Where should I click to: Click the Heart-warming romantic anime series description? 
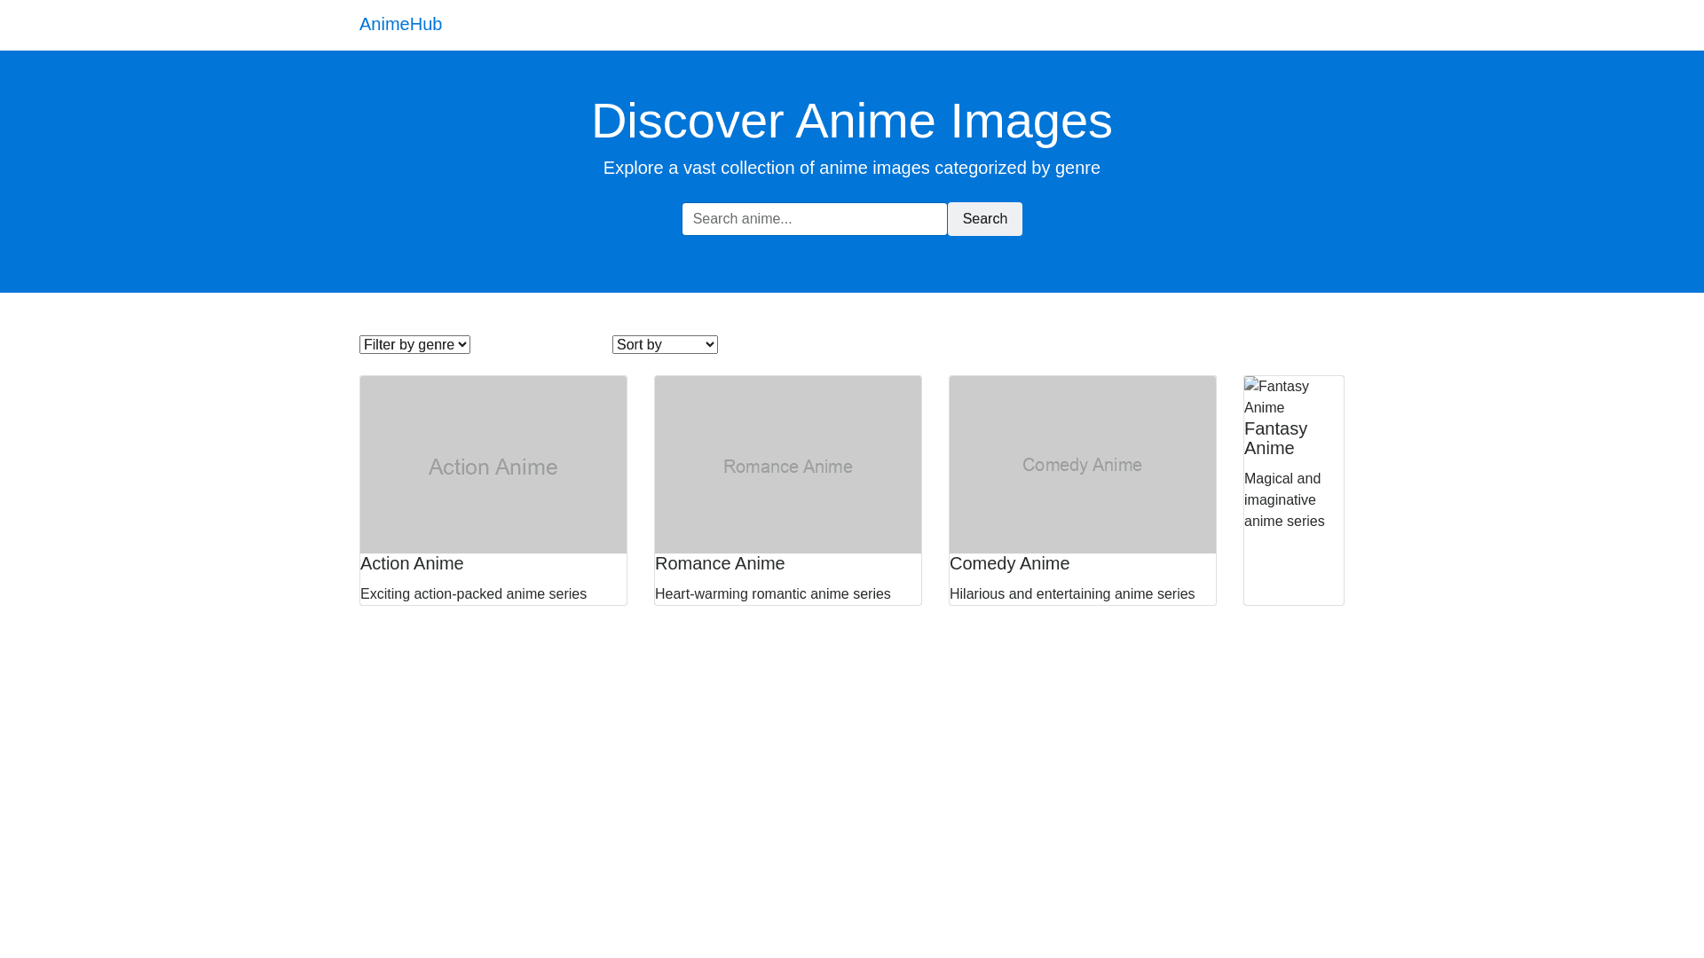(x=772, y=594)
